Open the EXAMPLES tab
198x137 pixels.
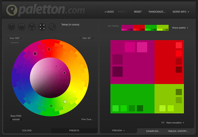pyautogui.click(x=153, y=131)
